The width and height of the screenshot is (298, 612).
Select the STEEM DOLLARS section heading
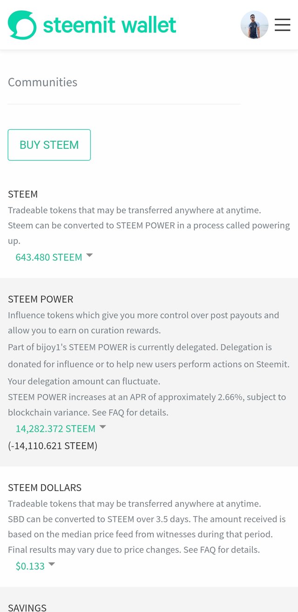click(45, 487)
